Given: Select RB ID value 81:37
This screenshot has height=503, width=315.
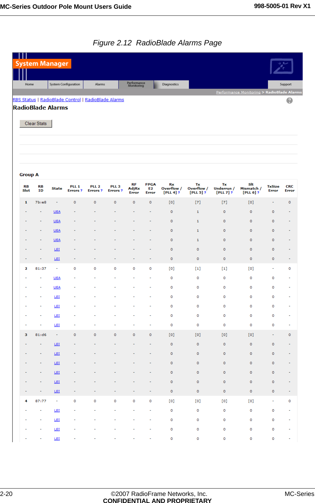Looking at the screenshot, I should pyautogui.click(x=41, y=268).
